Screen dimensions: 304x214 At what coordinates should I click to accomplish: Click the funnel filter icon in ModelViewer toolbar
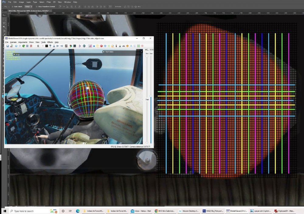coord(50,46)
